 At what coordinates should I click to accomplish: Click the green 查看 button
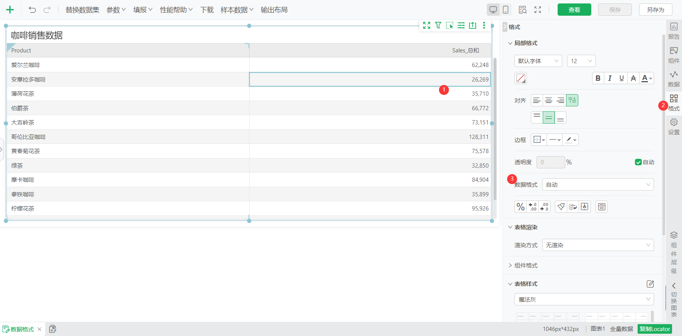click(574, 10)
